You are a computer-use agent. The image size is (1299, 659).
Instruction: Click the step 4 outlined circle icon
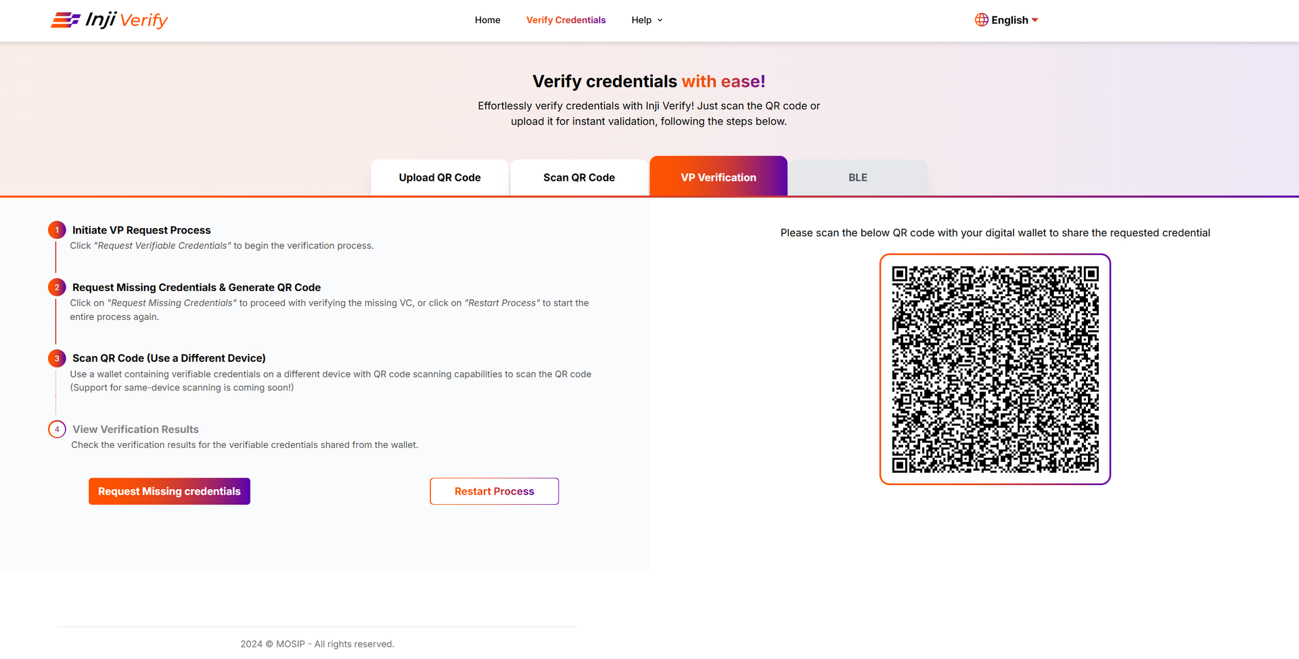click(x=57, y=430)
